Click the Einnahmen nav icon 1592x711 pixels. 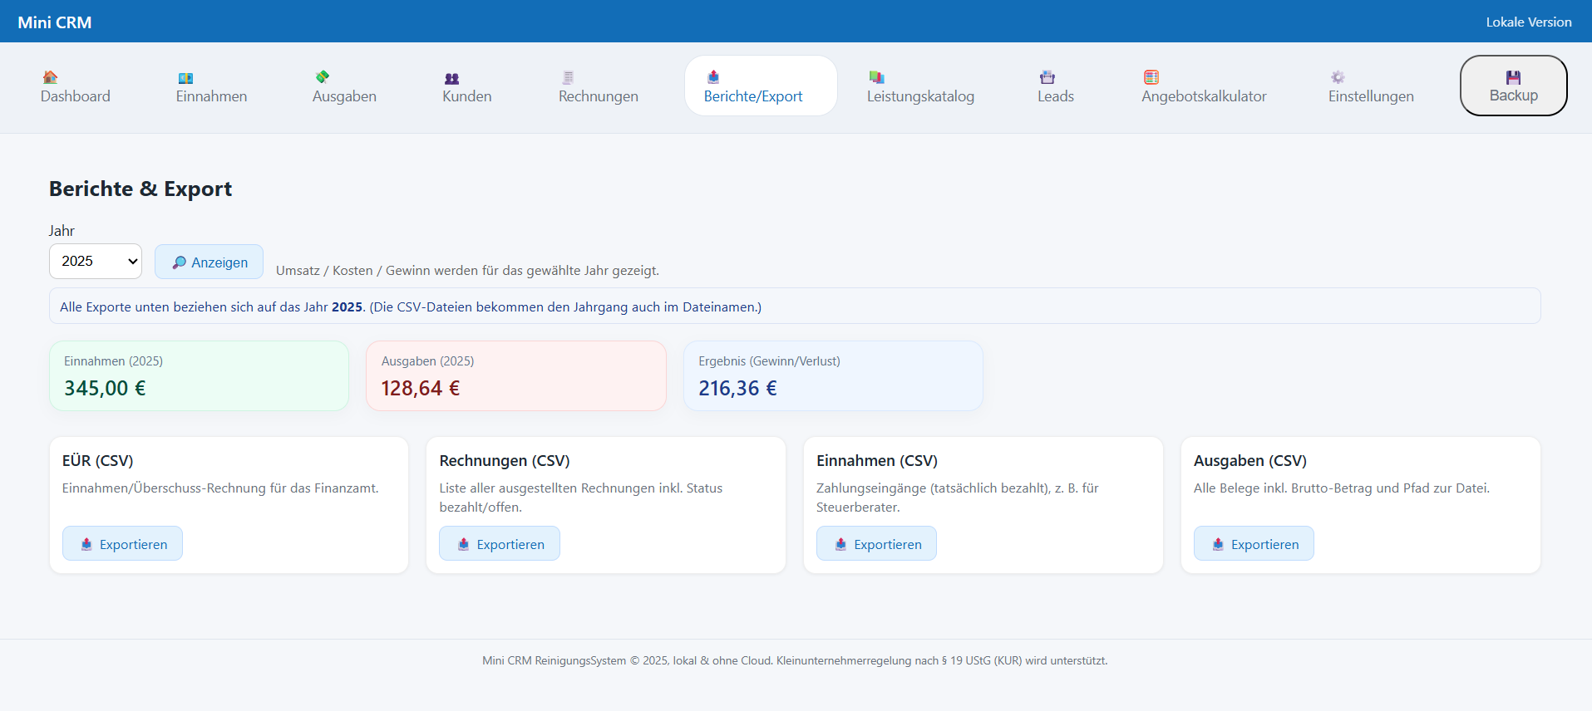(185, 78)
